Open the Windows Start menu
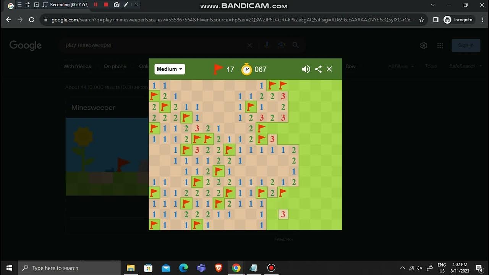The height and width of the screenshot is (275, 489). point(9,268)
